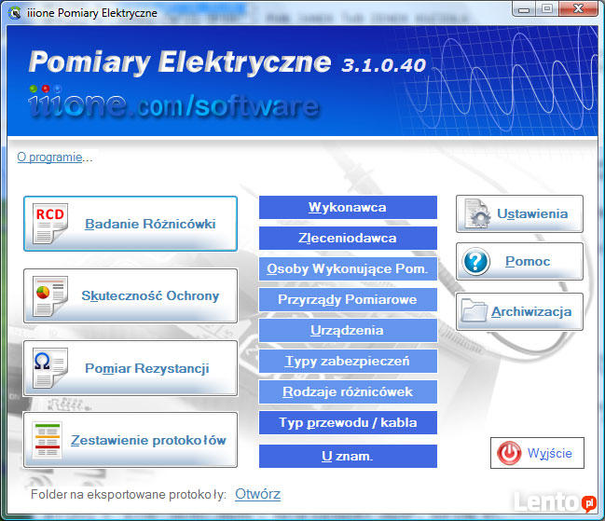Open Archiwizacja backup
Viewport: 605px width, 521px height.
click(x=519, y=311)
